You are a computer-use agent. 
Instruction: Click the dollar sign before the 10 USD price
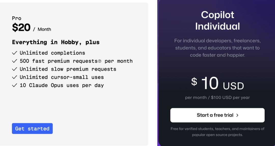click(x=194, y=82)
